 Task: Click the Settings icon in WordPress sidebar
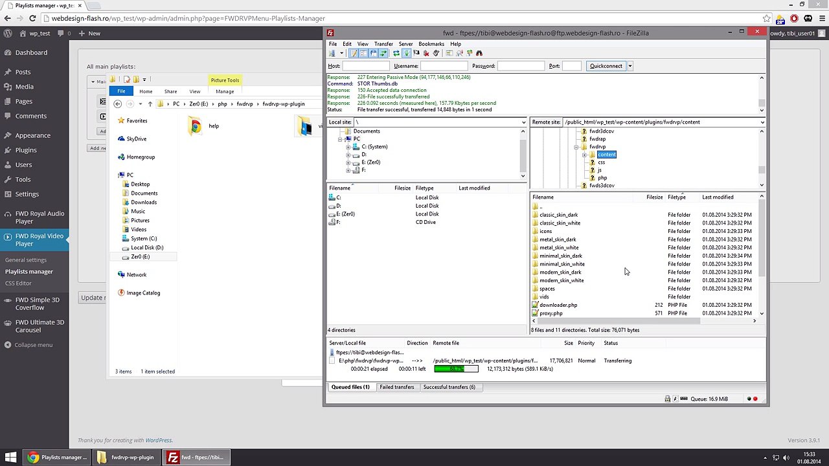8,194
